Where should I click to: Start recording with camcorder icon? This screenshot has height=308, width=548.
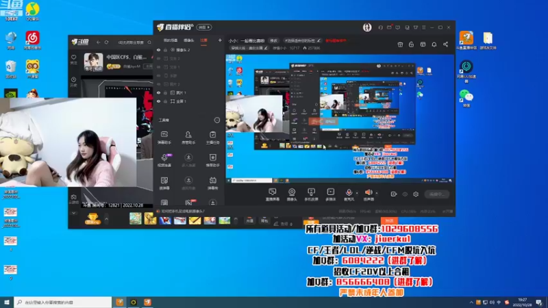(x=393, y=194)
